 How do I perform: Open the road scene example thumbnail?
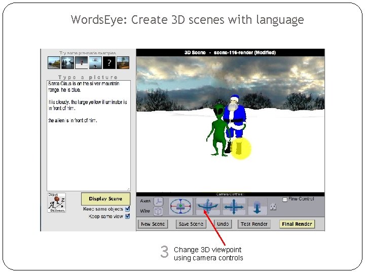click(x=54, y=63)
